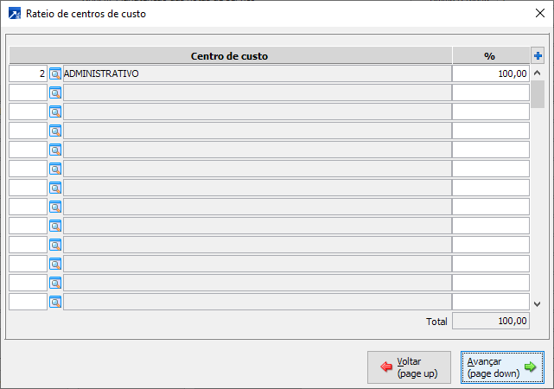Viewport: 554px width, 389px height.
Task: Click the second row percentage field
Action: [x=490, y=93]
